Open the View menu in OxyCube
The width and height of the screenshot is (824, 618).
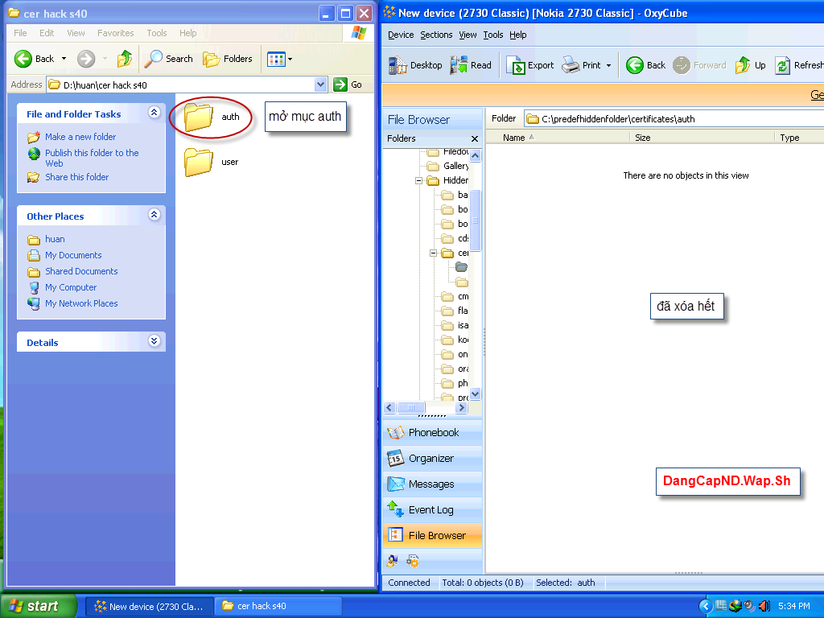coord(468,35)
